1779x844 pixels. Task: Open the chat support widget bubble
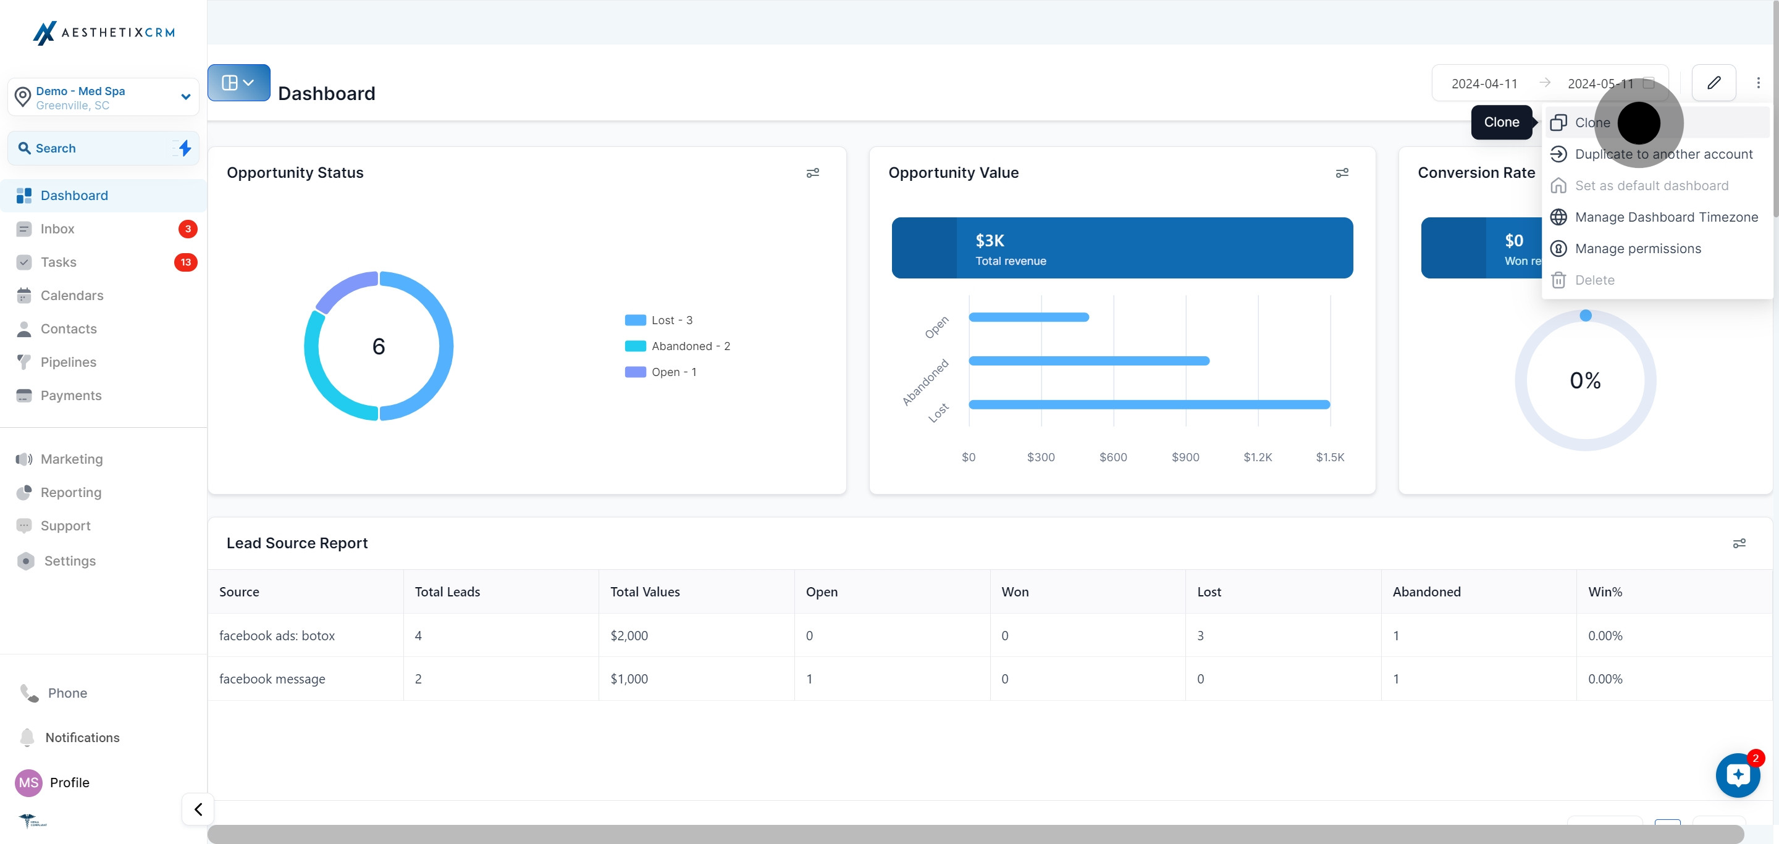point(1738,775)
